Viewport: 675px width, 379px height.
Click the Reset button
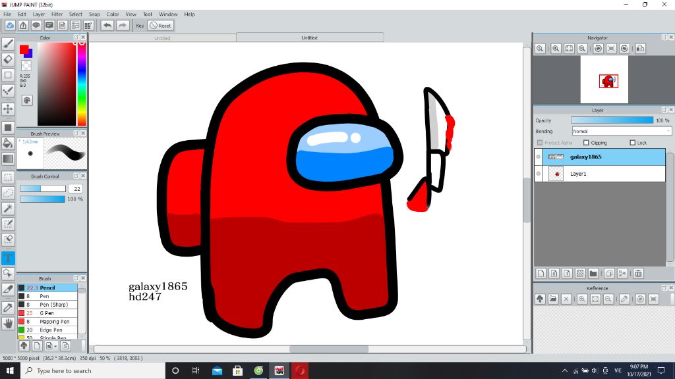point(161,26)
